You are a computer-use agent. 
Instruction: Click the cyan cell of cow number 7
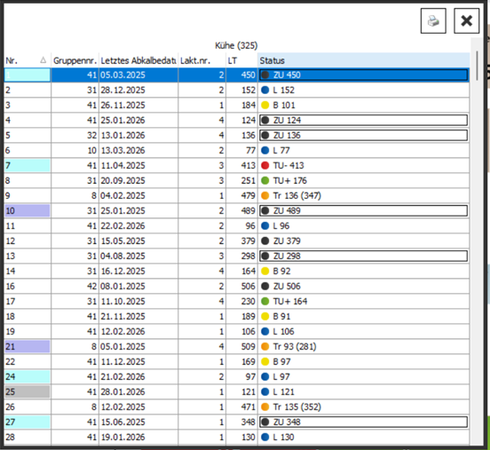click(x=28, y=165)
